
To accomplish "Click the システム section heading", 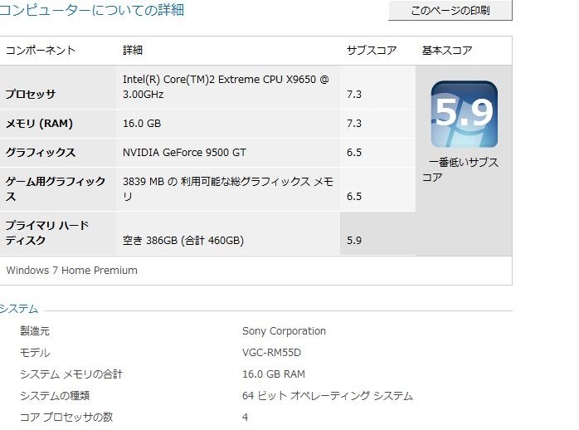I will (x=19, y=309).
